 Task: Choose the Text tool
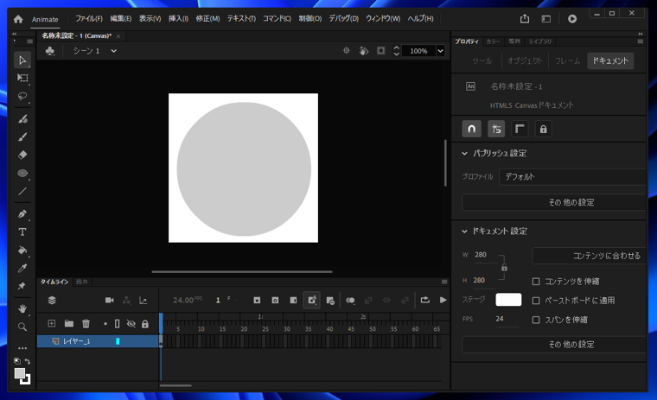pos(22,232)
